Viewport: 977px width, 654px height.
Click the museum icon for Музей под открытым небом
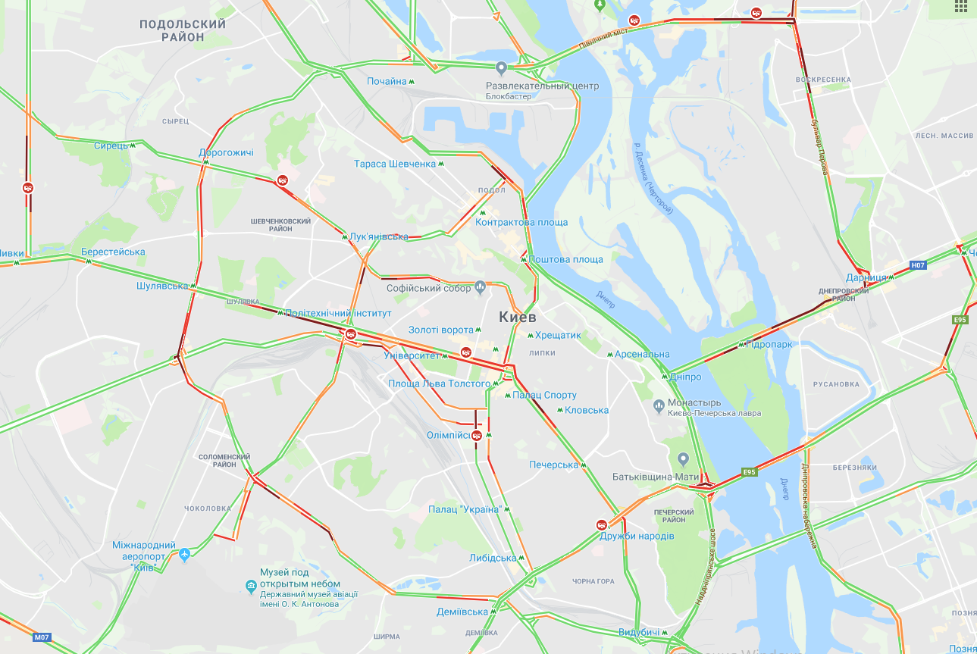point(251,584)
